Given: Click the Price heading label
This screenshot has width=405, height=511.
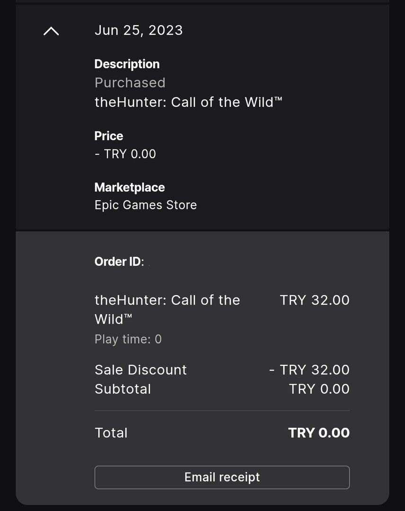Looking at the screenshot, I should tap(109, 136).
